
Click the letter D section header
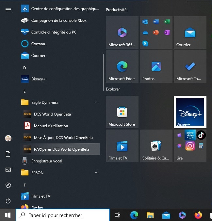coord(24,68)
